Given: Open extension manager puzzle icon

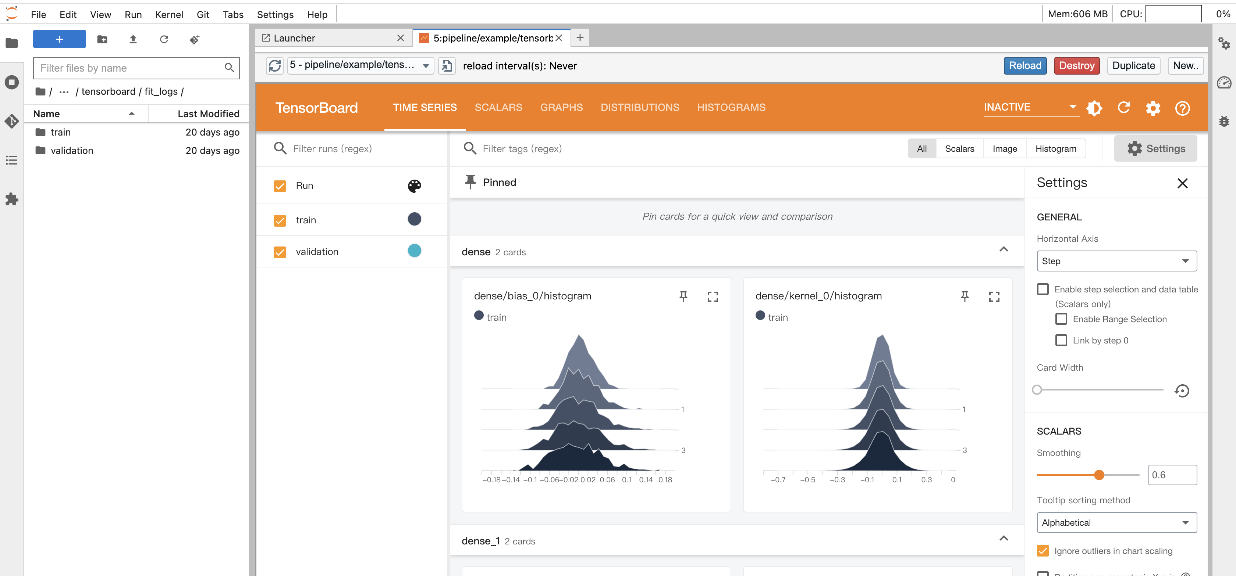Looking at the screenshot, I should pos(11,199).
